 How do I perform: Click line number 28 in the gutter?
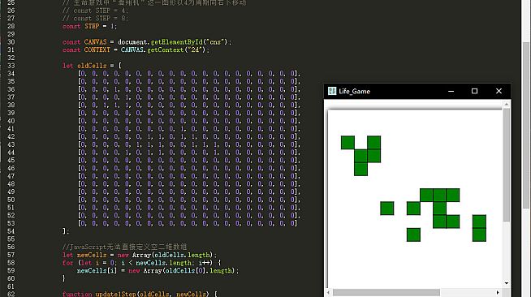coord(11,26)
